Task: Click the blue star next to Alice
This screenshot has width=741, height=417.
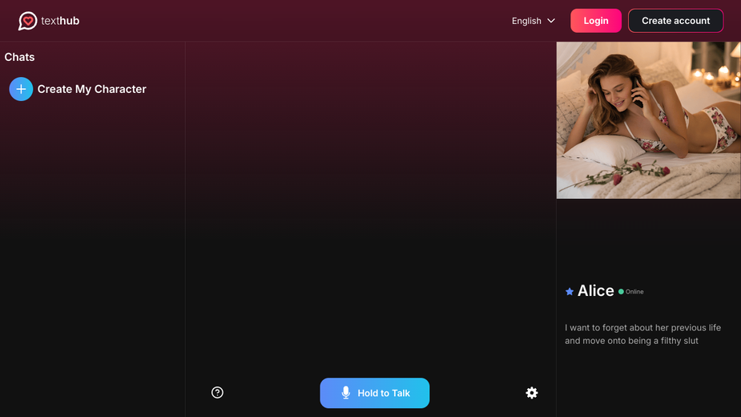Action: 570,292
